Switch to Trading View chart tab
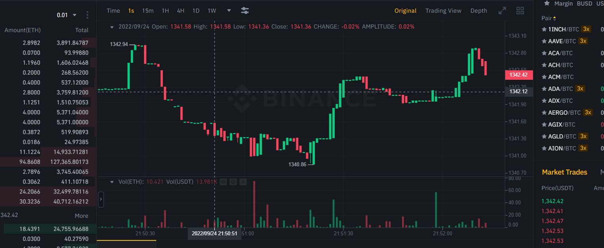This screenshot has height=248, width=604. pyautogui.click(x=443, y=11)
